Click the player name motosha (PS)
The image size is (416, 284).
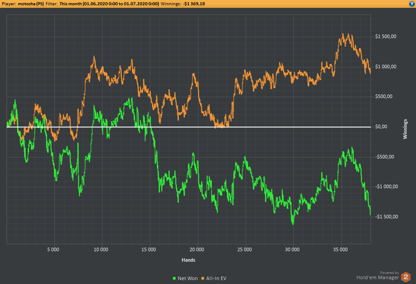(31, 4)
